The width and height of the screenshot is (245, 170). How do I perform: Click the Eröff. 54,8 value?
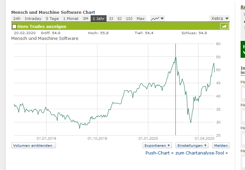pyautogui.click(x=51, y=33)
